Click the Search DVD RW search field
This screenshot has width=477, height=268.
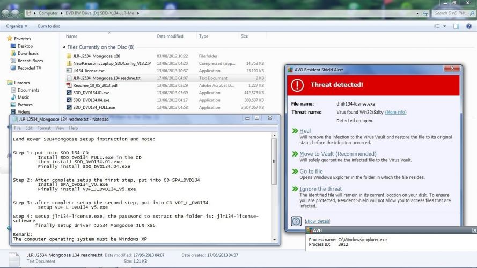pyautogui.click(x=451, y=13)
